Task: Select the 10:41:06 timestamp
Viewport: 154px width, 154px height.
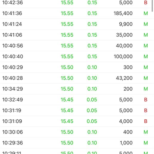Action: click(12, 35)
